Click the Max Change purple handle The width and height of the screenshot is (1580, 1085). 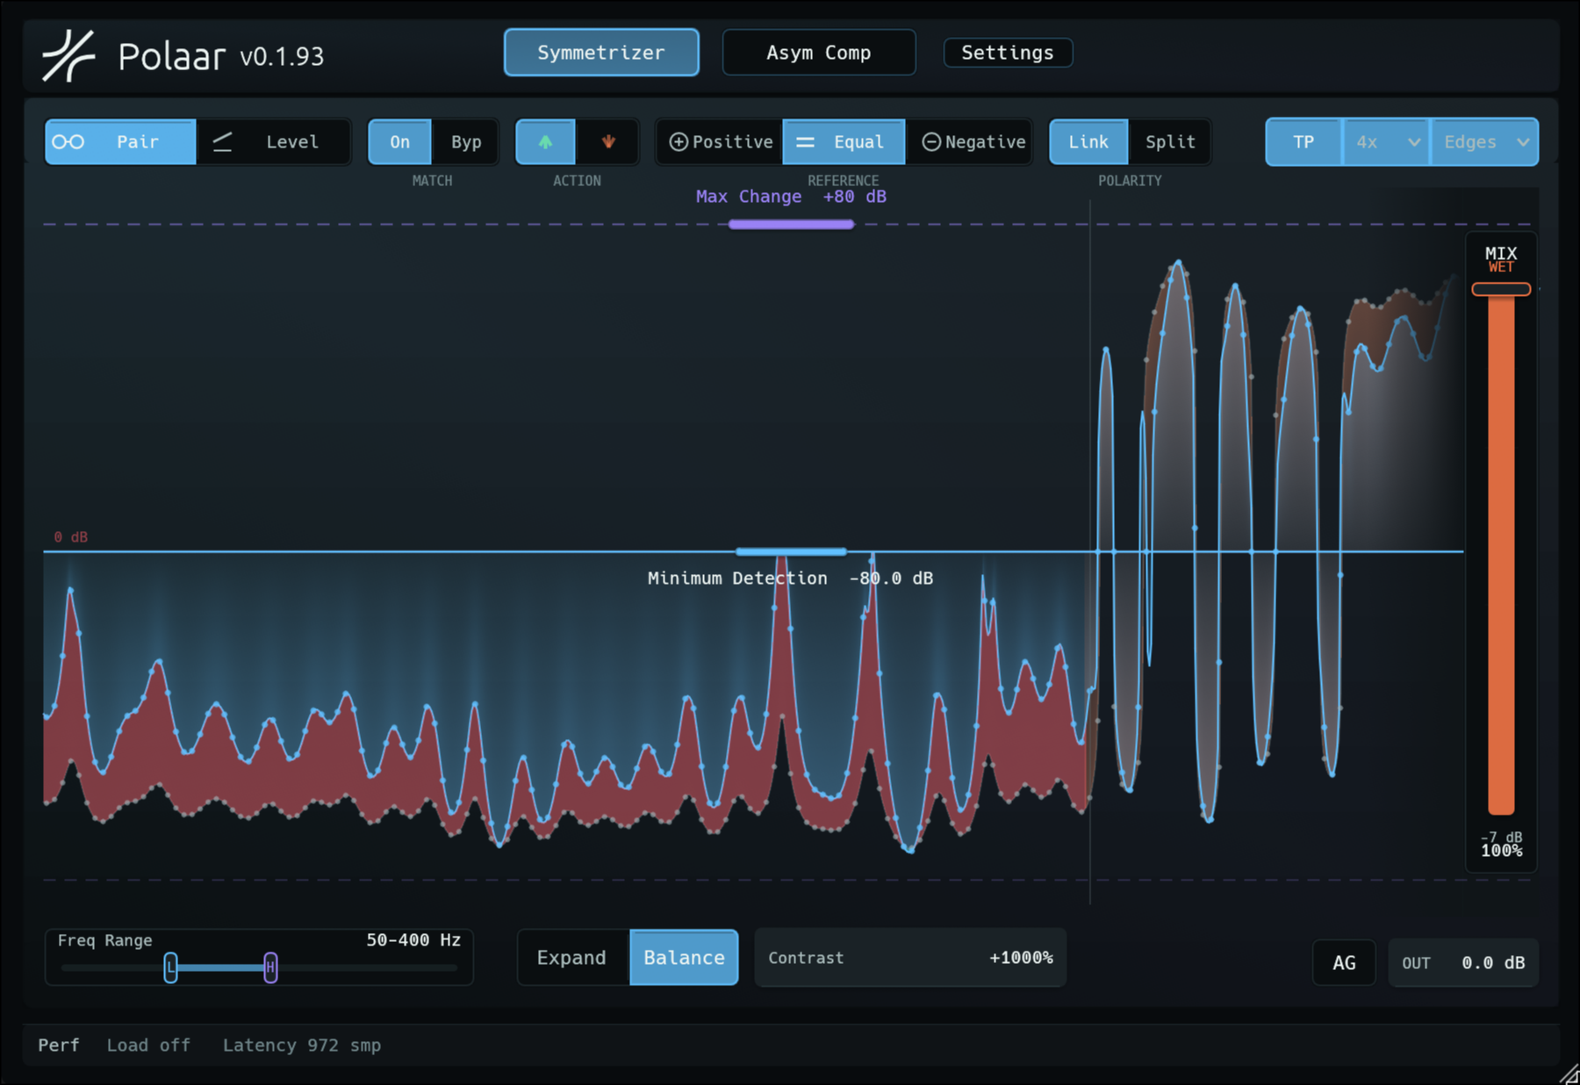click(791, 225)
